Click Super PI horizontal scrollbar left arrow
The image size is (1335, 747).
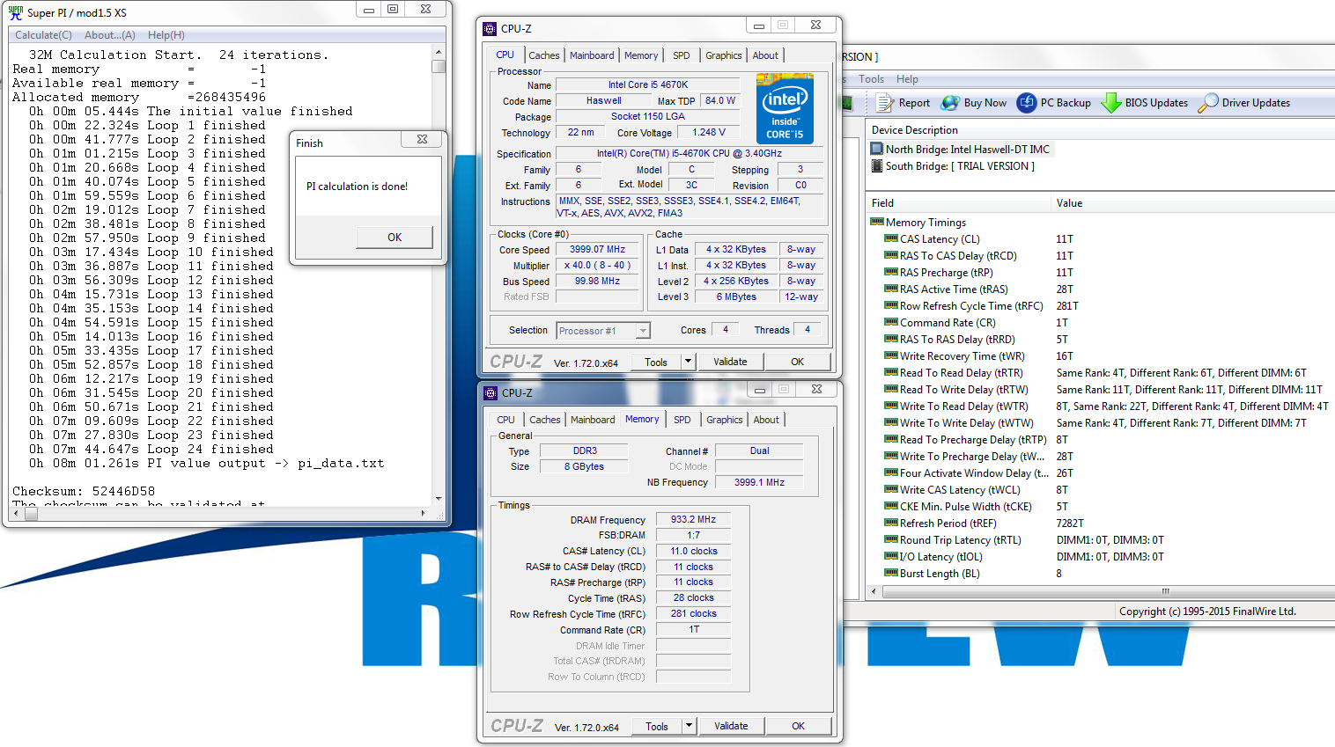(x=17, y=513)
